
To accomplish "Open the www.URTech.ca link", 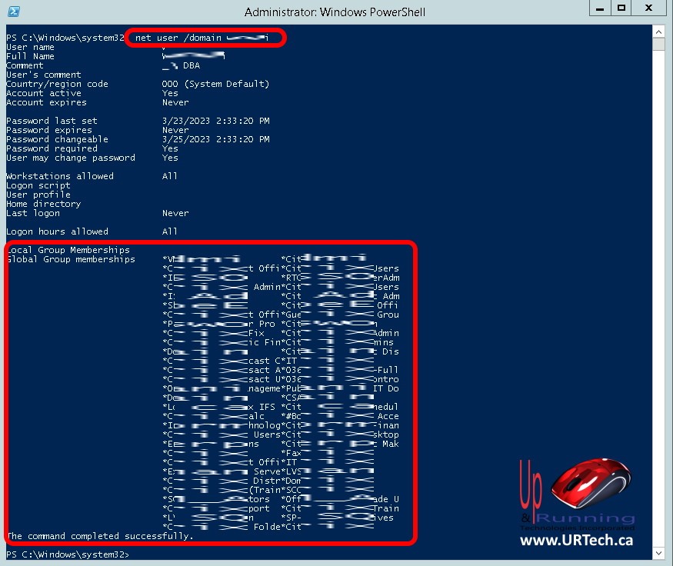I will [x=576, y=541].
